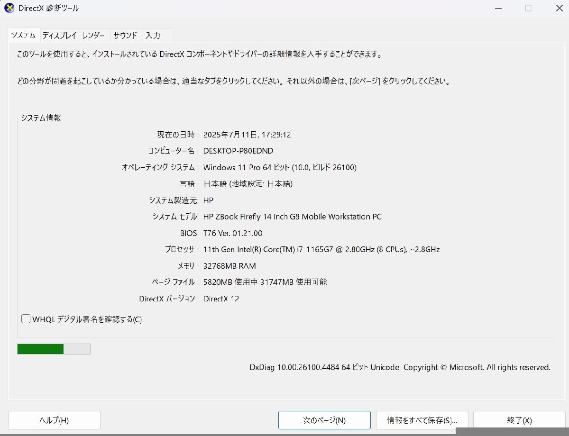Click the 32768MB RAM memory value
This screenshot has height=436, width=569.
coord(229,266)
